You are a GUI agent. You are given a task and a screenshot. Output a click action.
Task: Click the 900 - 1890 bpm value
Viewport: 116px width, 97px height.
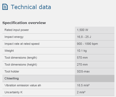87,44
